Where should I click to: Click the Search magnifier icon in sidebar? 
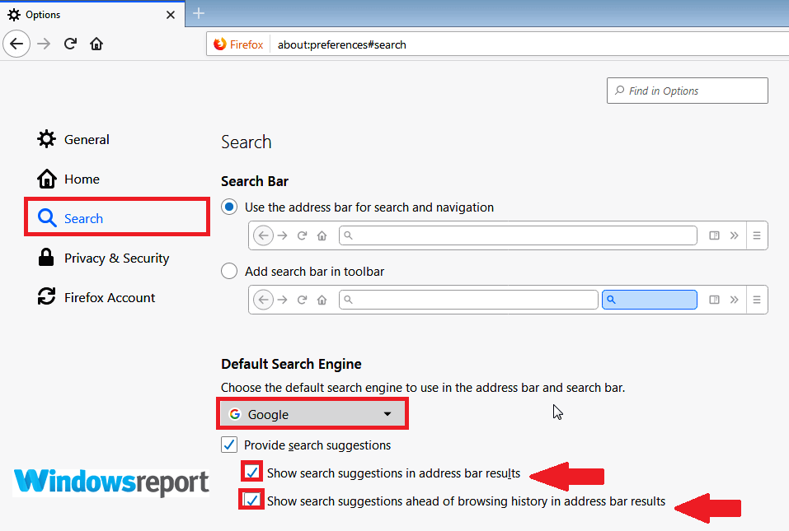[x=47, y=218]
